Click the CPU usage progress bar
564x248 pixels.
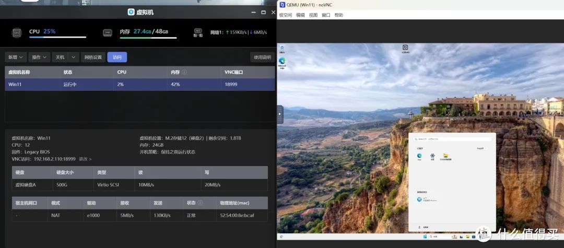tap(57, 38)
